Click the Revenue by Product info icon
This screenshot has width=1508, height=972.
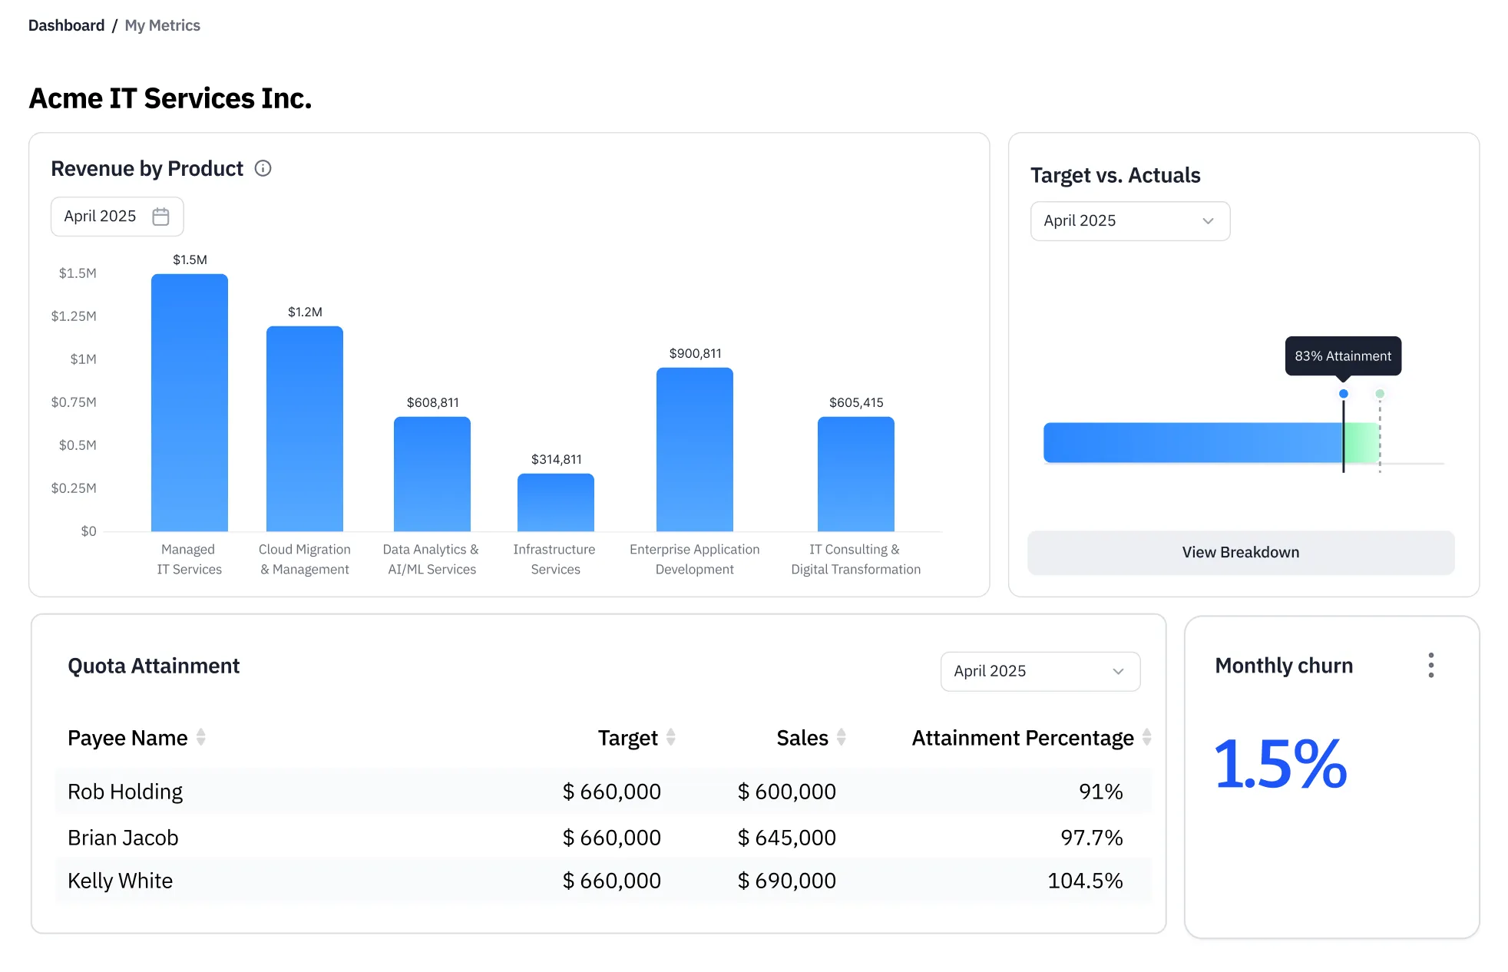click(x=263, y=168)
